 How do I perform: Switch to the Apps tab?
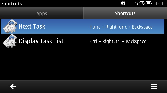pyautogui.click(x=42, y=13)
